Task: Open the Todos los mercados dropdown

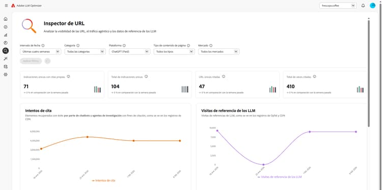Action: click(x=219, y=51)
